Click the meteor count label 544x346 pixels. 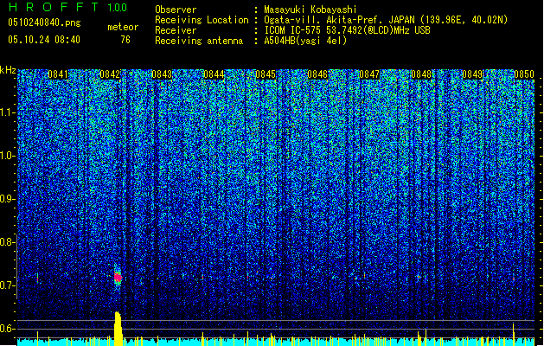[123, 27]
